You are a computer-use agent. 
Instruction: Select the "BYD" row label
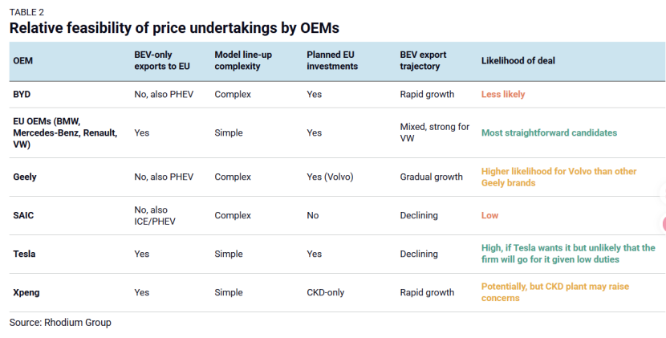tap(22, 94)
